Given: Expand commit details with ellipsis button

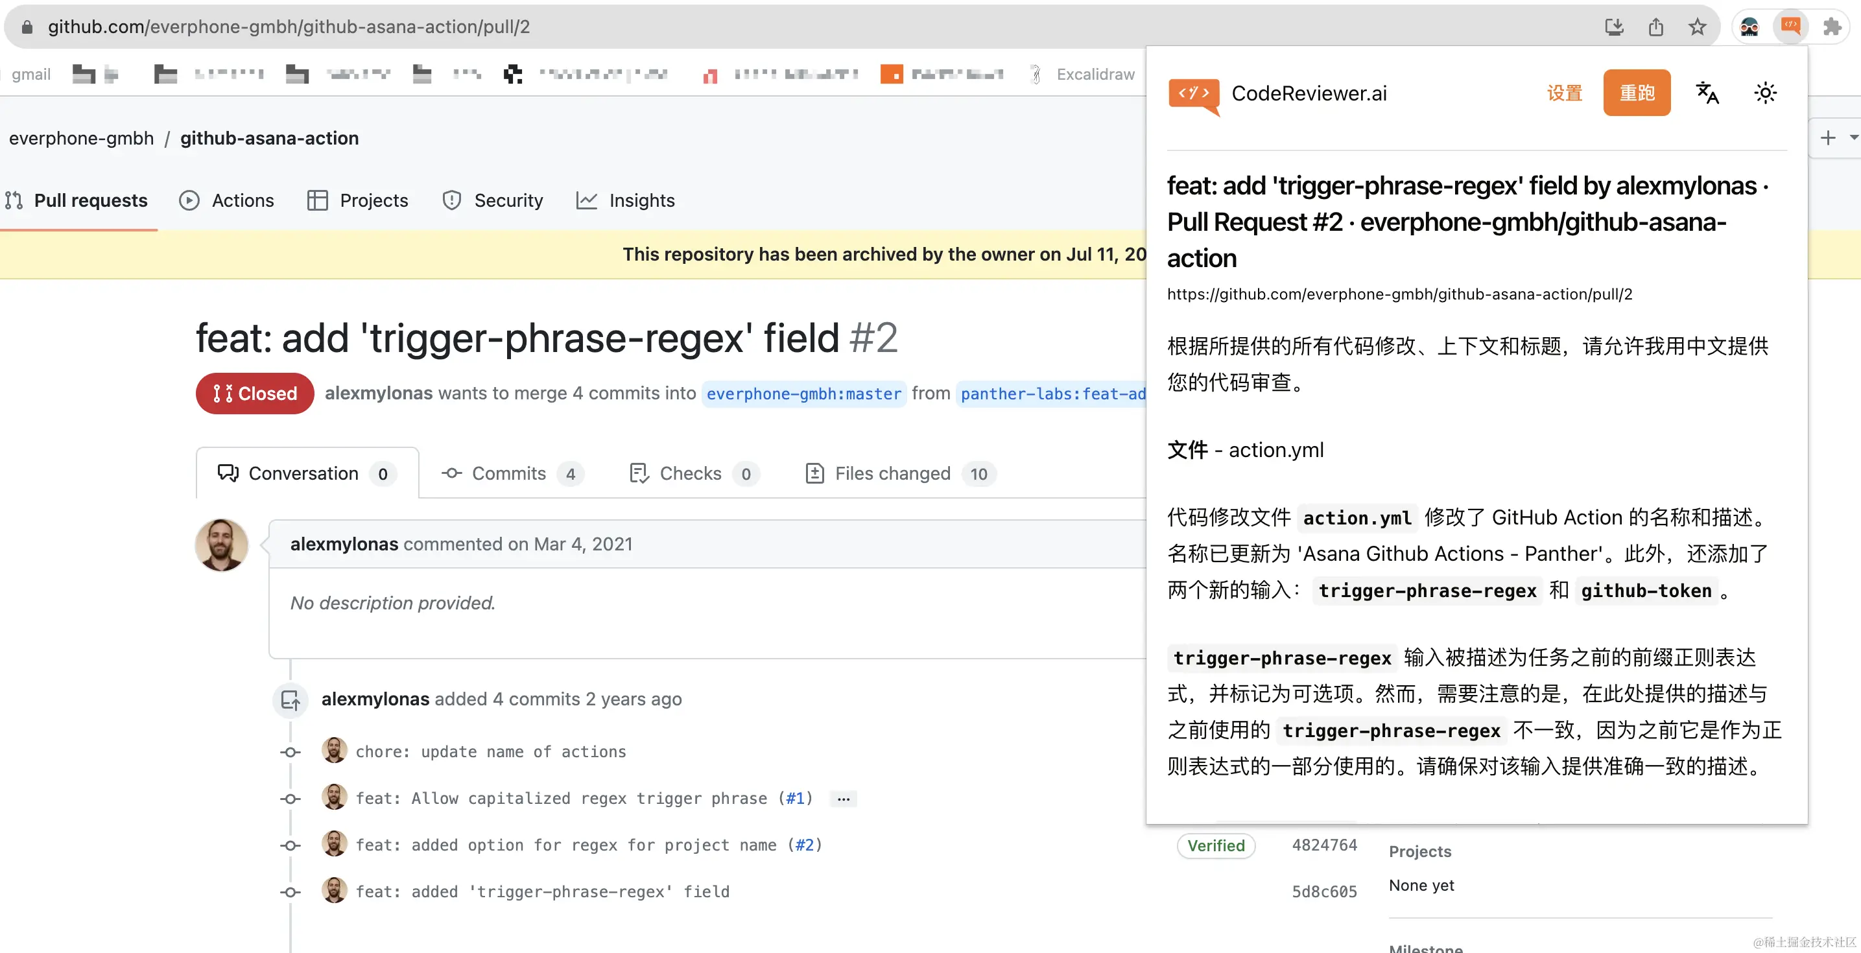Looking at the screenshot, I should tap(843, 799).
